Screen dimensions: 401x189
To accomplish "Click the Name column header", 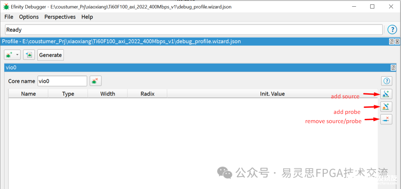I will point(28,94).
